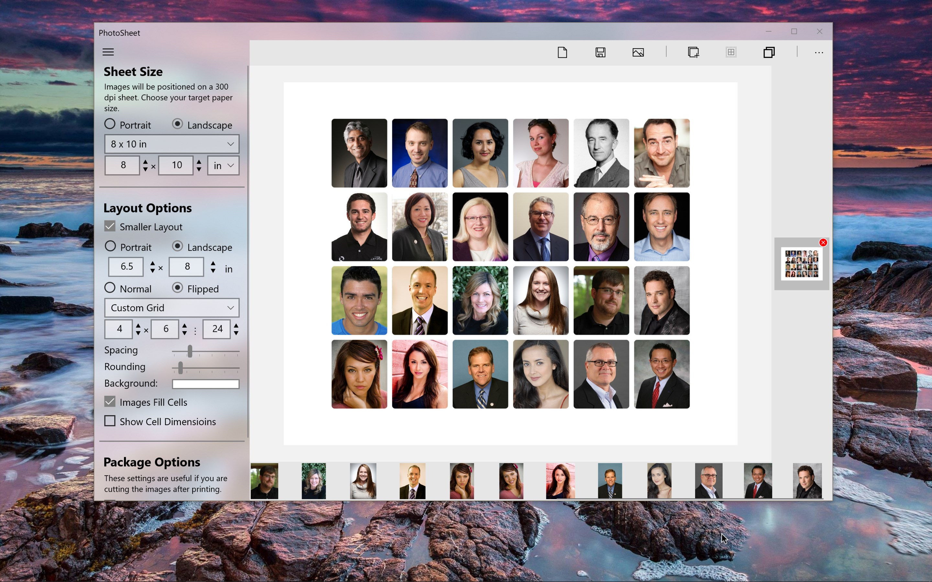
Task: Open the hamburger menu
Action: click(108, 52)
